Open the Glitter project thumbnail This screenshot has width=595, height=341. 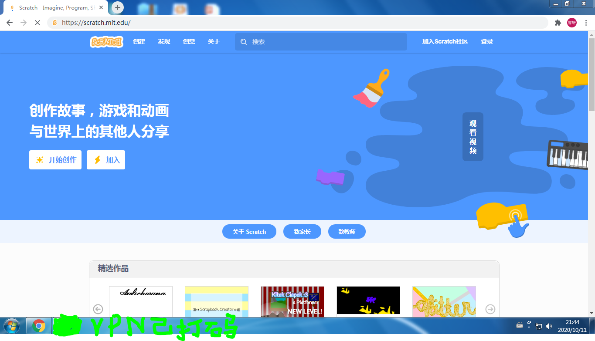[444, 301]
